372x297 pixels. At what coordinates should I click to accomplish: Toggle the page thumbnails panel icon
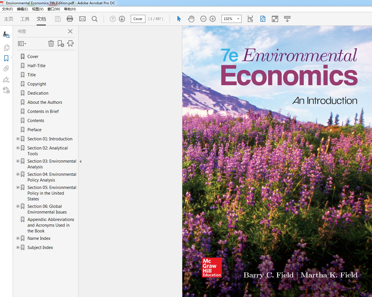point(6,48)
